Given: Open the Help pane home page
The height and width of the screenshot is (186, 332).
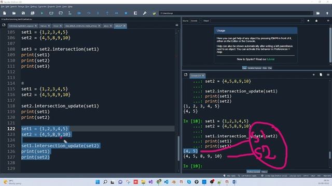Looking at the screenshot, I should coord(308,21).
